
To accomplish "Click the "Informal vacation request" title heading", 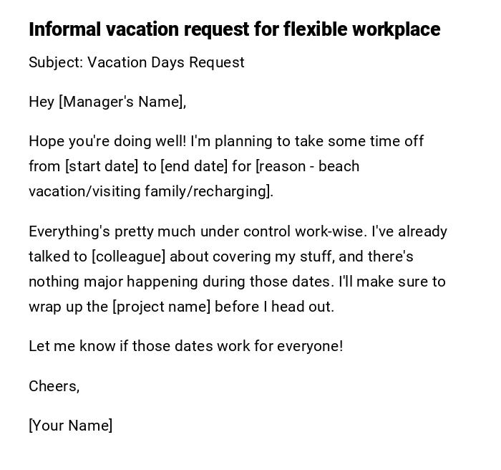I will 234,29.
